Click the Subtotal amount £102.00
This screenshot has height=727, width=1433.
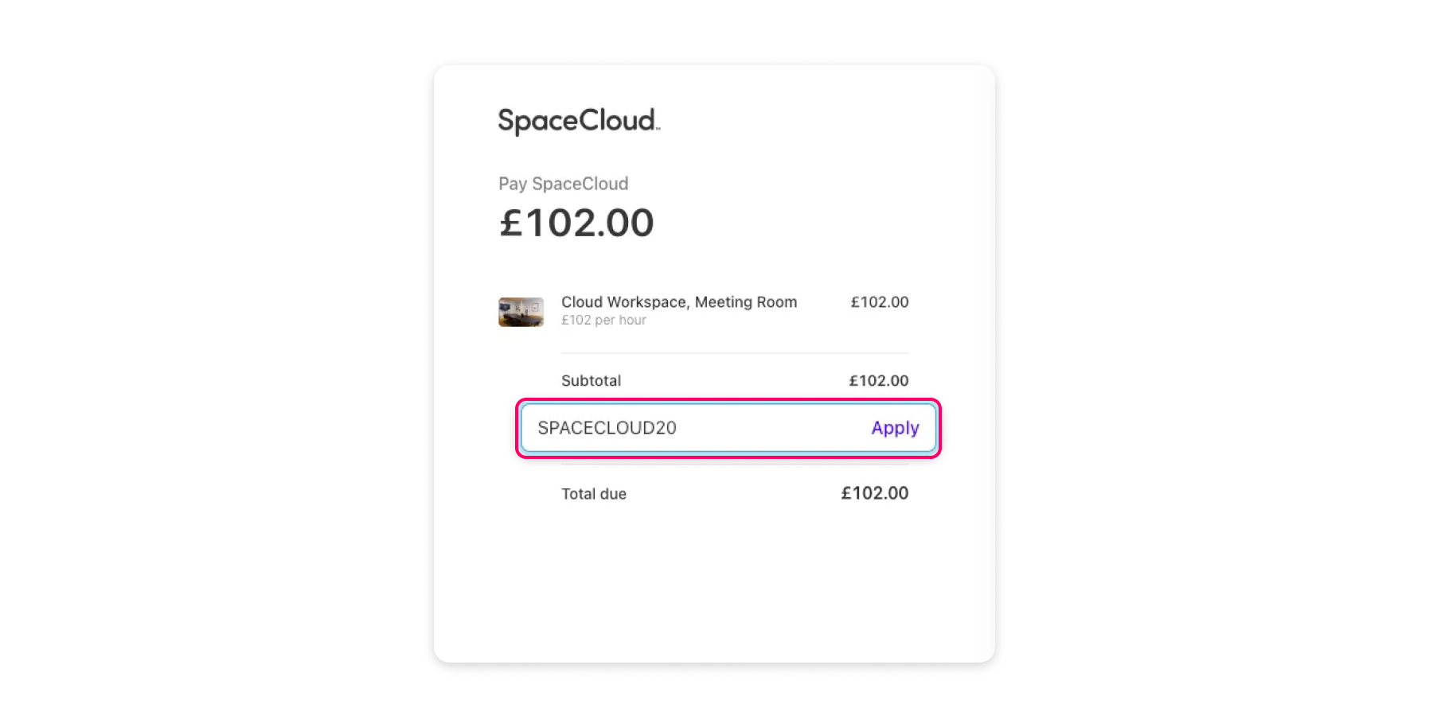(x=879, y=381)
